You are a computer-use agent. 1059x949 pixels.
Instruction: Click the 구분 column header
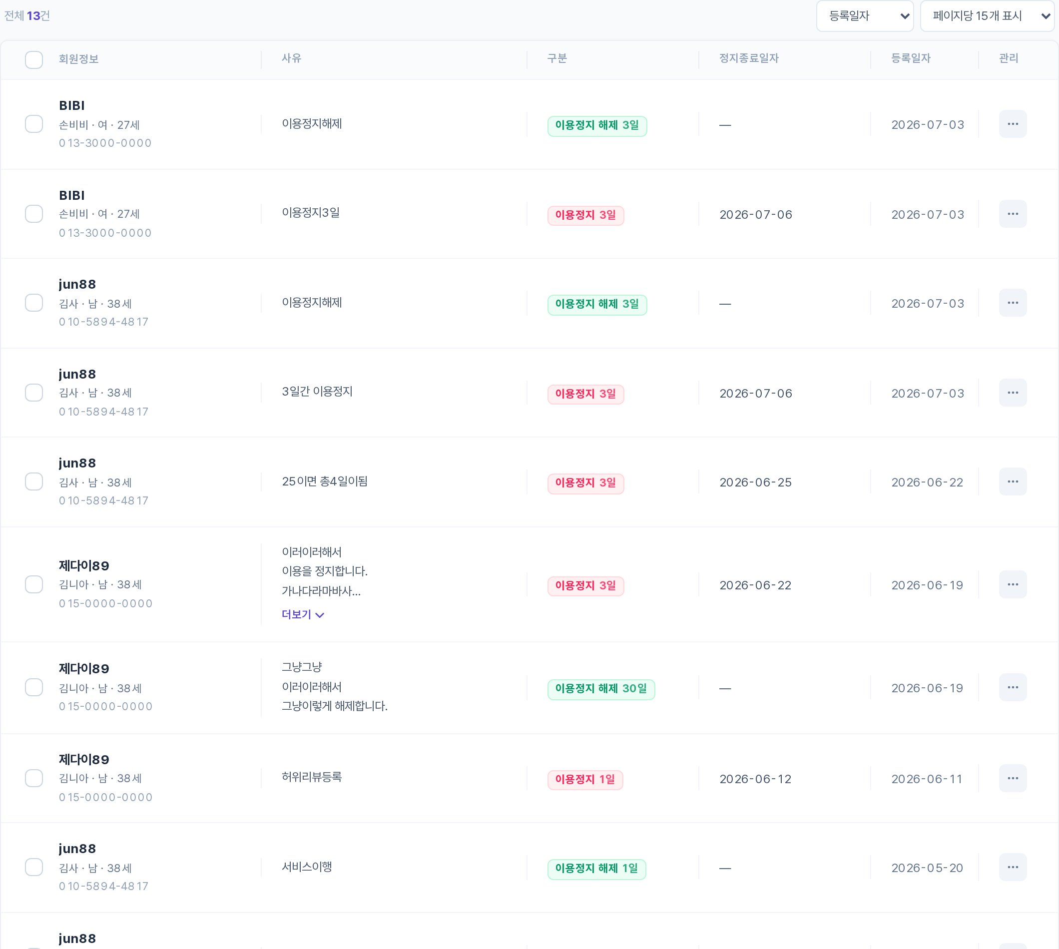[557, 58]
